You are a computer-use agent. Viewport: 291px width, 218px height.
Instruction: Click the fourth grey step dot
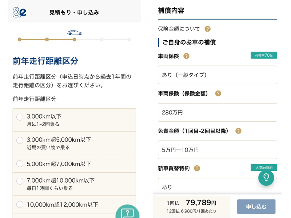tap(102, 40)
